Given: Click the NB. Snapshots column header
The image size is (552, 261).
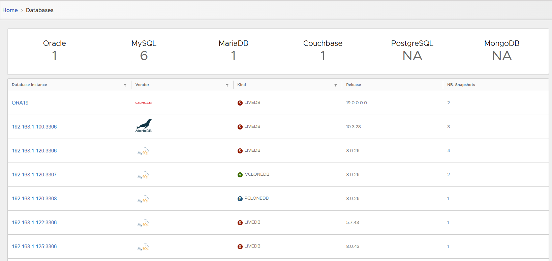Looking at the screenshot, I should 461,85.
